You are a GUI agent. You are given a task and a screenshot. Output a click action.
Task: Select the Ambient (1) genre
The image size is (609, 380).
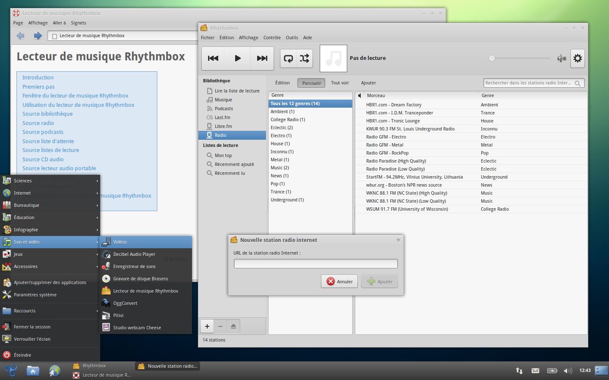[x=310, y=111]
